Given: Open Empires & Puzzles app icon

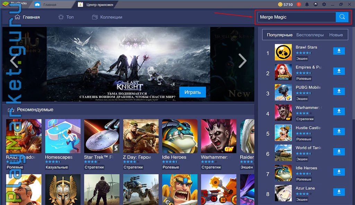Looking at the screenshot, I should (x=283, y=72).
